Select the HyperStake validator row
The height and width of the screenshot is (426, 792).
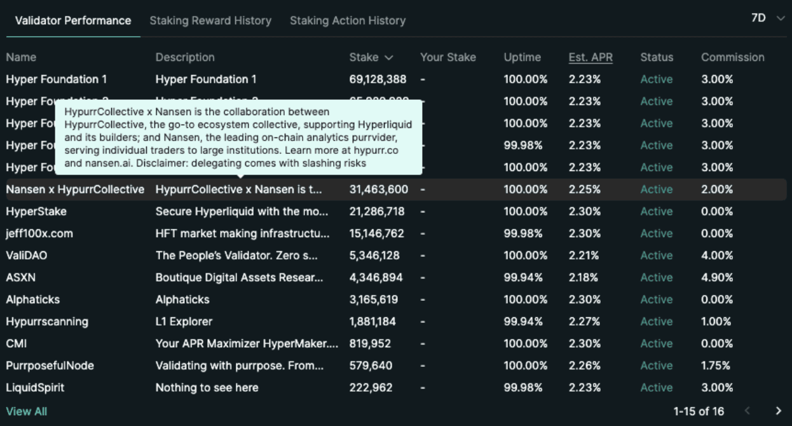coord(36,211)
